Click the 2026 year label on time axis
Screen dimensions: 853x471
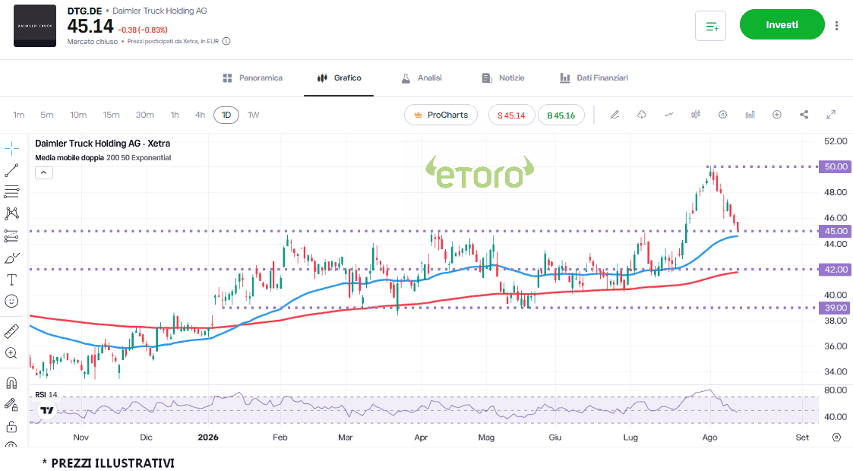click(x=208, y=438)
